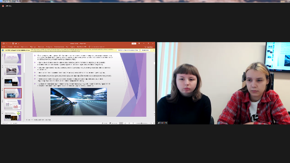
Task: Switch to Slide Sorter view in status bar
Action: [125, 123]
